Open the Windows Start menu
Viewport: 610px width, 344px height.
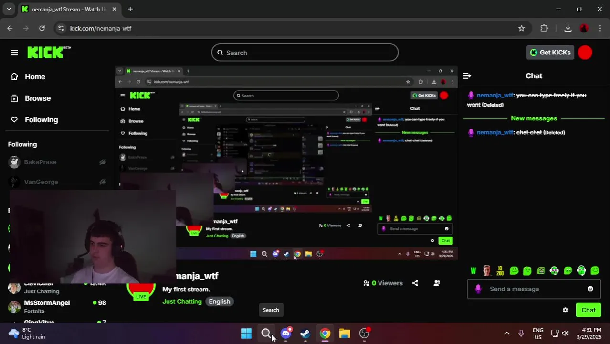[x=246, y=333]
